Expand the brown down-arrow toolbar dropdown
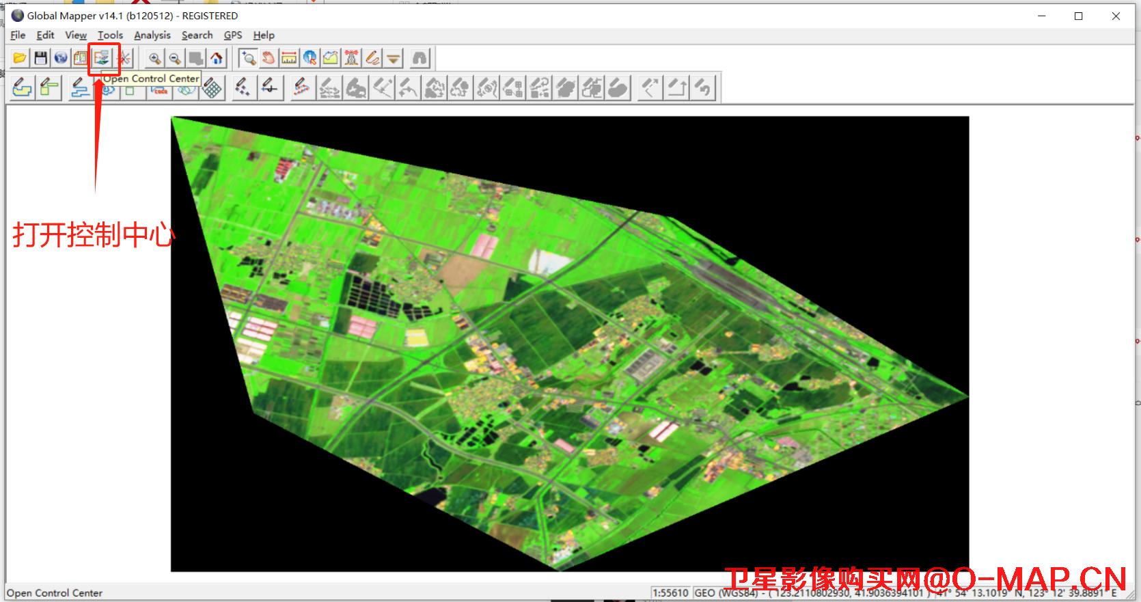This screenshot has width=1141, height=602. pyautogui.click(x=394, y=59)
